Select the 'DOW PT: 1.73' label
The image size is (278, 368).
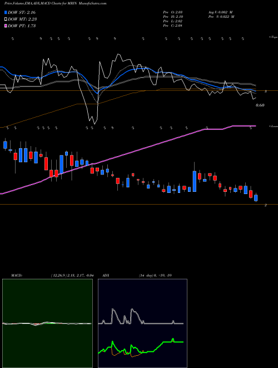click(x=22, y=26)
